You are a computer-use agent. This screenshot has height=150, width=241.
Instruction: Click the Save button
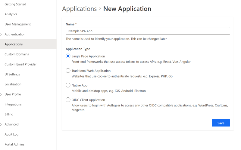point(221,123)
